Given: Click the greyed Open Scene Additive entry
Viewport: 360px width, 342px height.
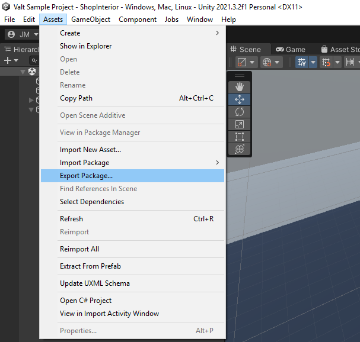Looking at the screenshot, I should coord(132,115).
